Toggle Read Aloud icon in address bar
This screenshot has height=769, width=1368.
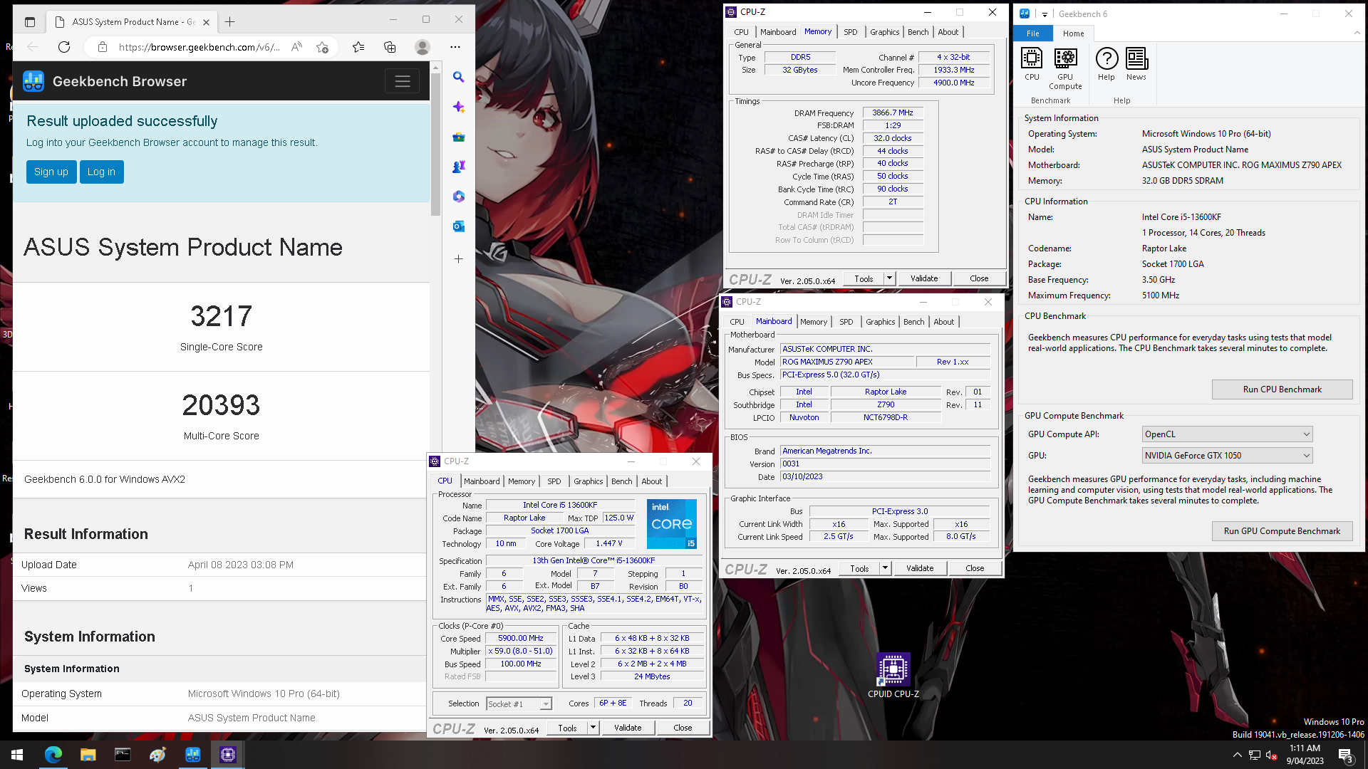(x=297, y=47)
